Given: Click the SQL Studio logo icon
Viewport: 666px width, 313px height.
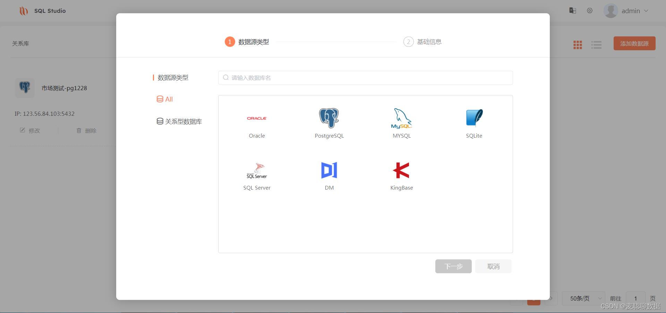Looking at the screenshot, I should click(24, 11).
